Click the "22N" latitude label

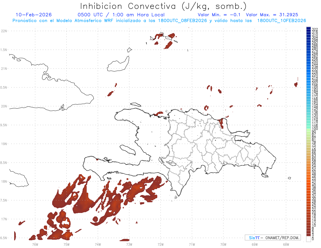click(x=4, y=31)
